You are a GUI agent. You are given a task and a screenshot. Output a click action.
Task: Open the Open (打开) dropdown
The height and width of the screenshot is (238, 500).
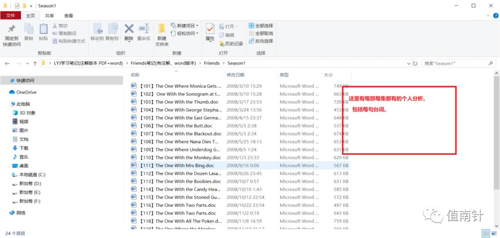229,26
